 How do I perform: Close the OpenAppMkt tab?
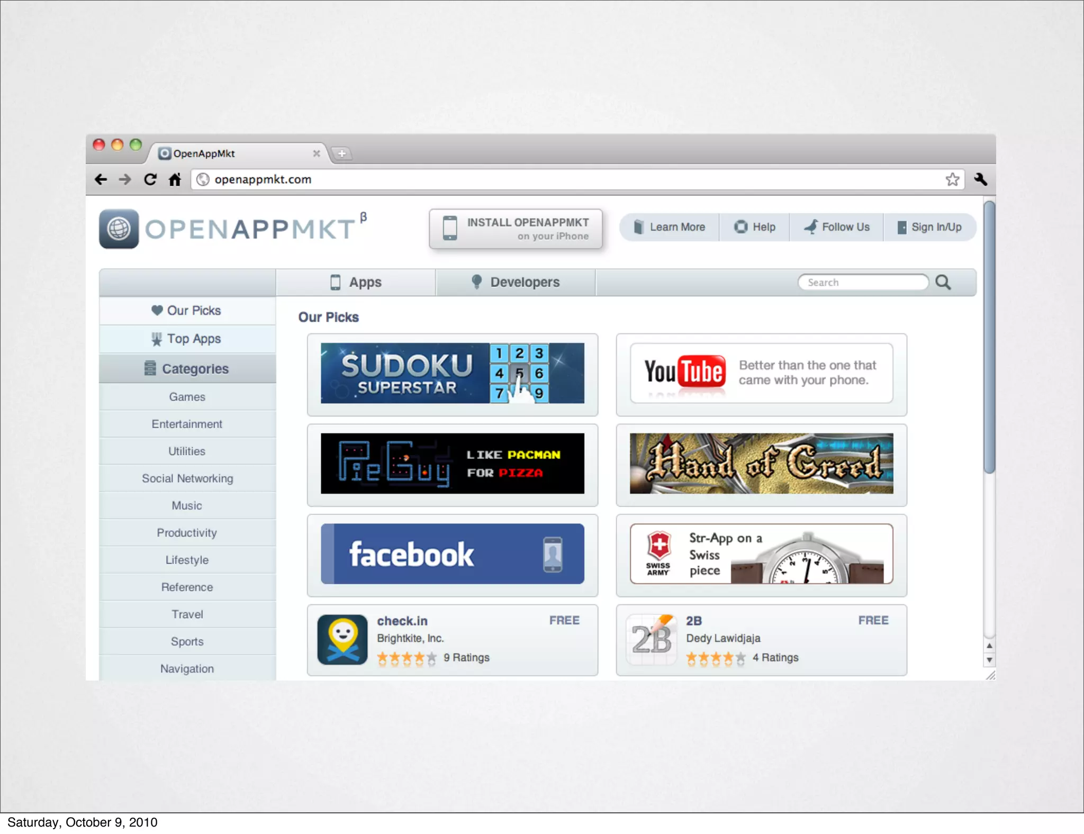coord(317,153)
